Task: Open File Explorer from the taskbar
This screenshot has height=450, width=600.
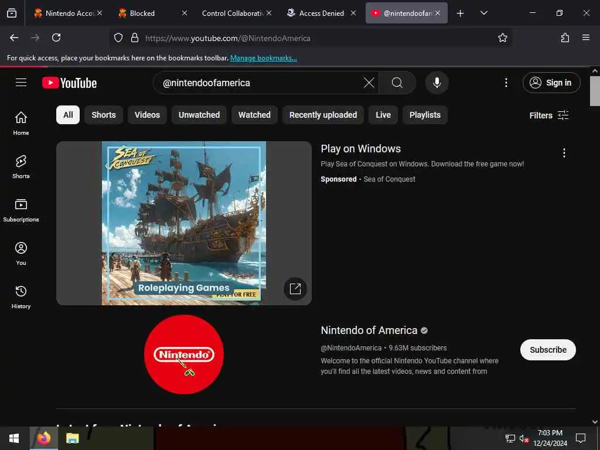Action: pos(72,438)
